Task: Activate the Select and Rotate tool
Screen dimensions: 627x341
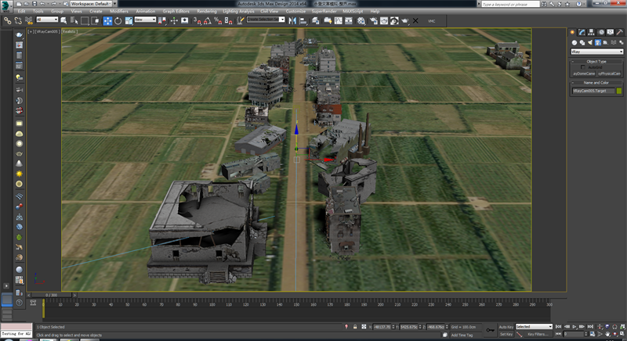Action: pos(118,20)
